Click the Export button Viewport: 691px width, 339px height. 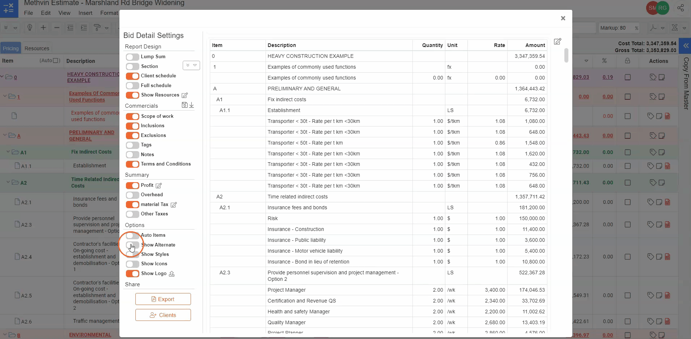coord(163,299)
